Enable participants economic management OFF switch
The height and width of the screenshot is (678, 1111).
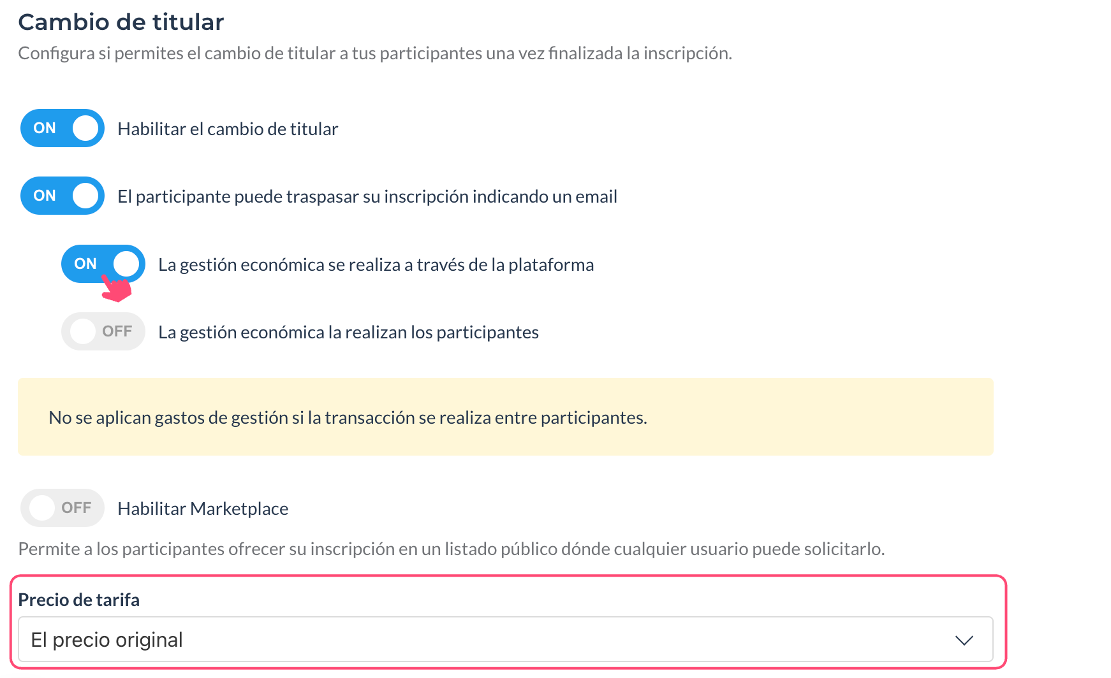click(x=103, y=331)
